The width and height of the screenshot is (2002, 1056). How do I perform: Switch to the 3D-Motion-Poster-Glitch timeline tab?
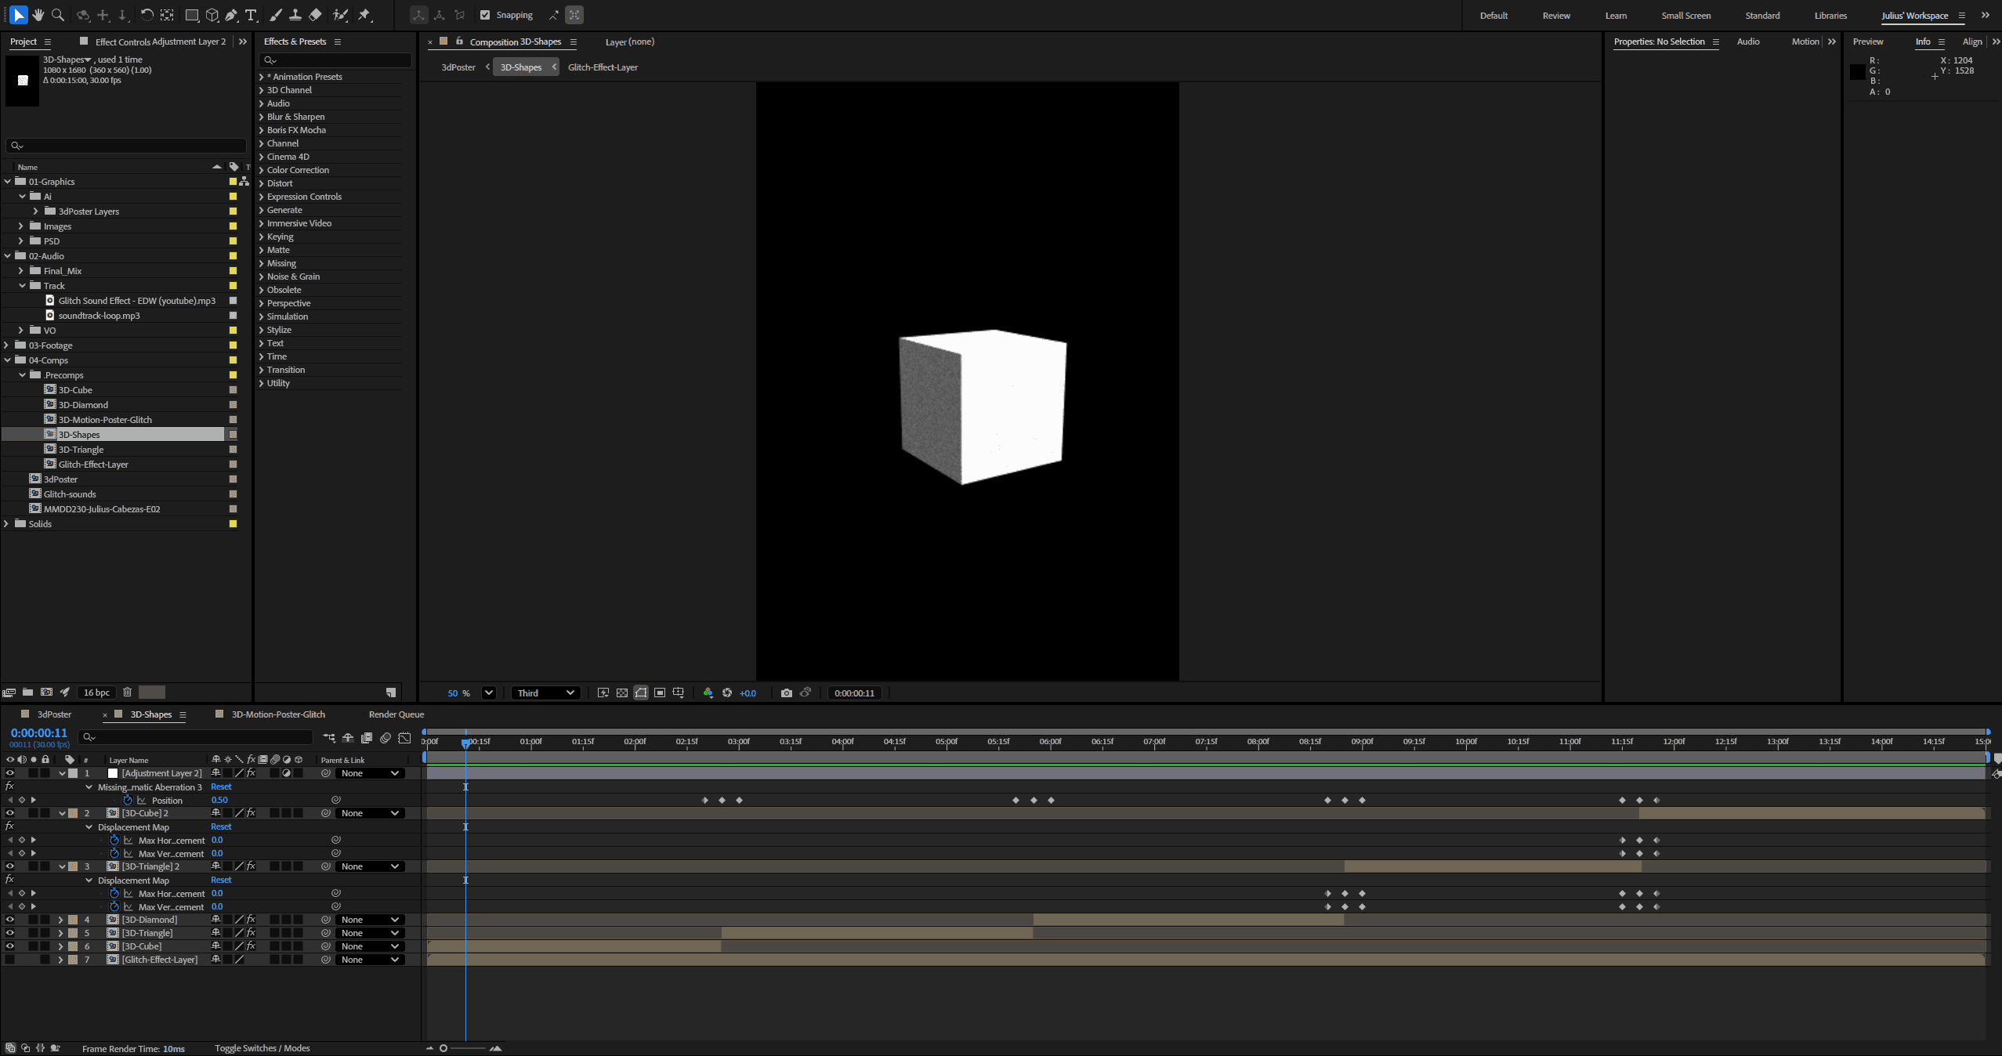click(277, 714)
